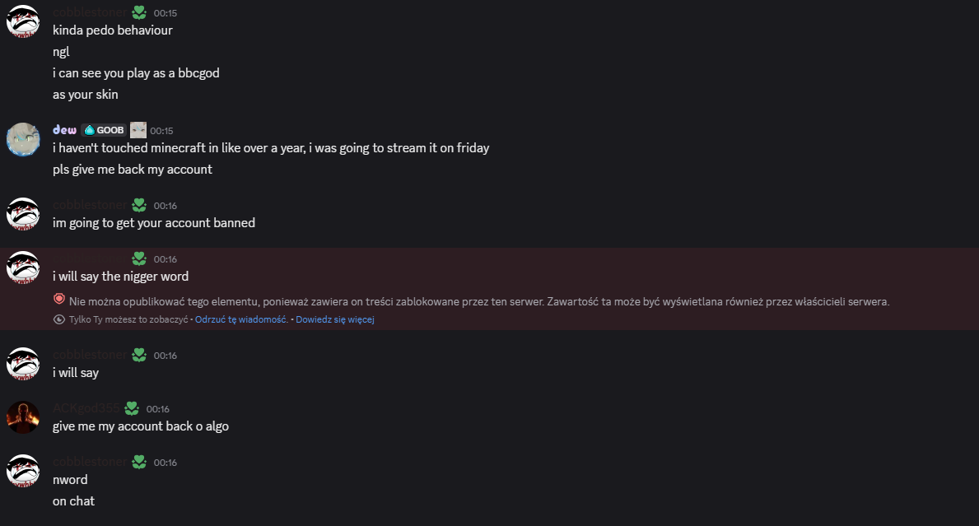
Task: Click the eye icon beside 'Tylko Ty możesz'
Action: pyautogui.click(x=59, y=319)
